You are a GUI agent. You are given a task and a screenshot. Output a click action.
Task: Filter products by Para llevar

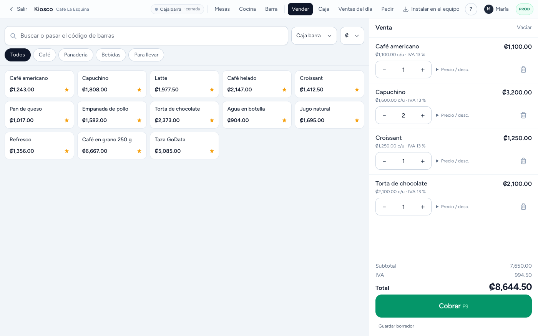pyautogui.click(x=146, y=55)
